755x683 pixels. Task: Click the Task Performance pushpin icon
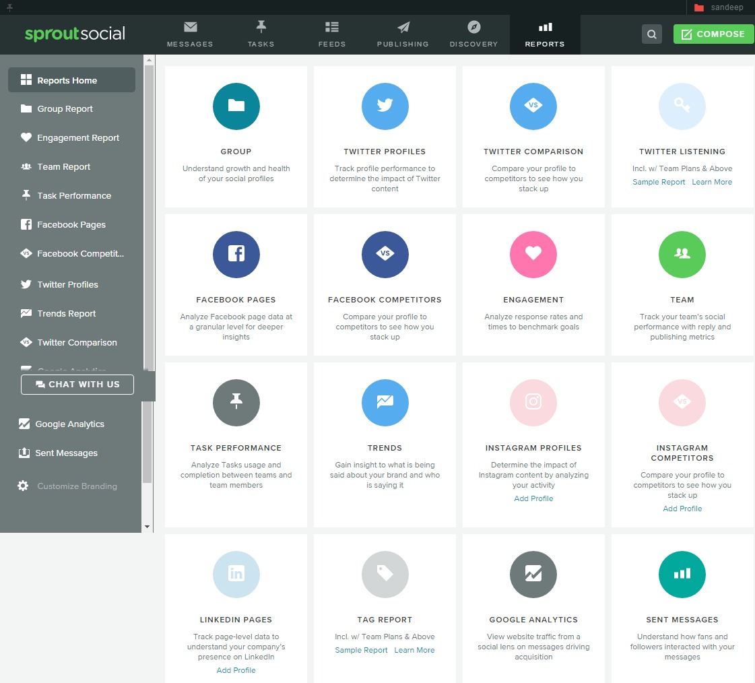(x=236, y=402)
